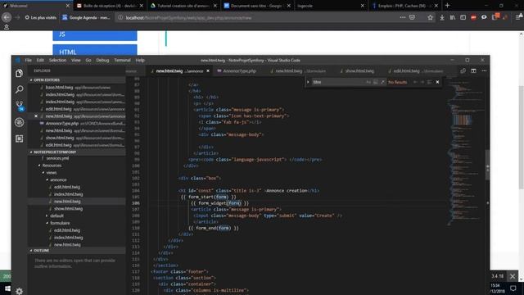This screenshot has width=524, height=295.
Task: Switch to the edit.html.twig editor tab
Action: pyautogui.click(x=416, y=71)
